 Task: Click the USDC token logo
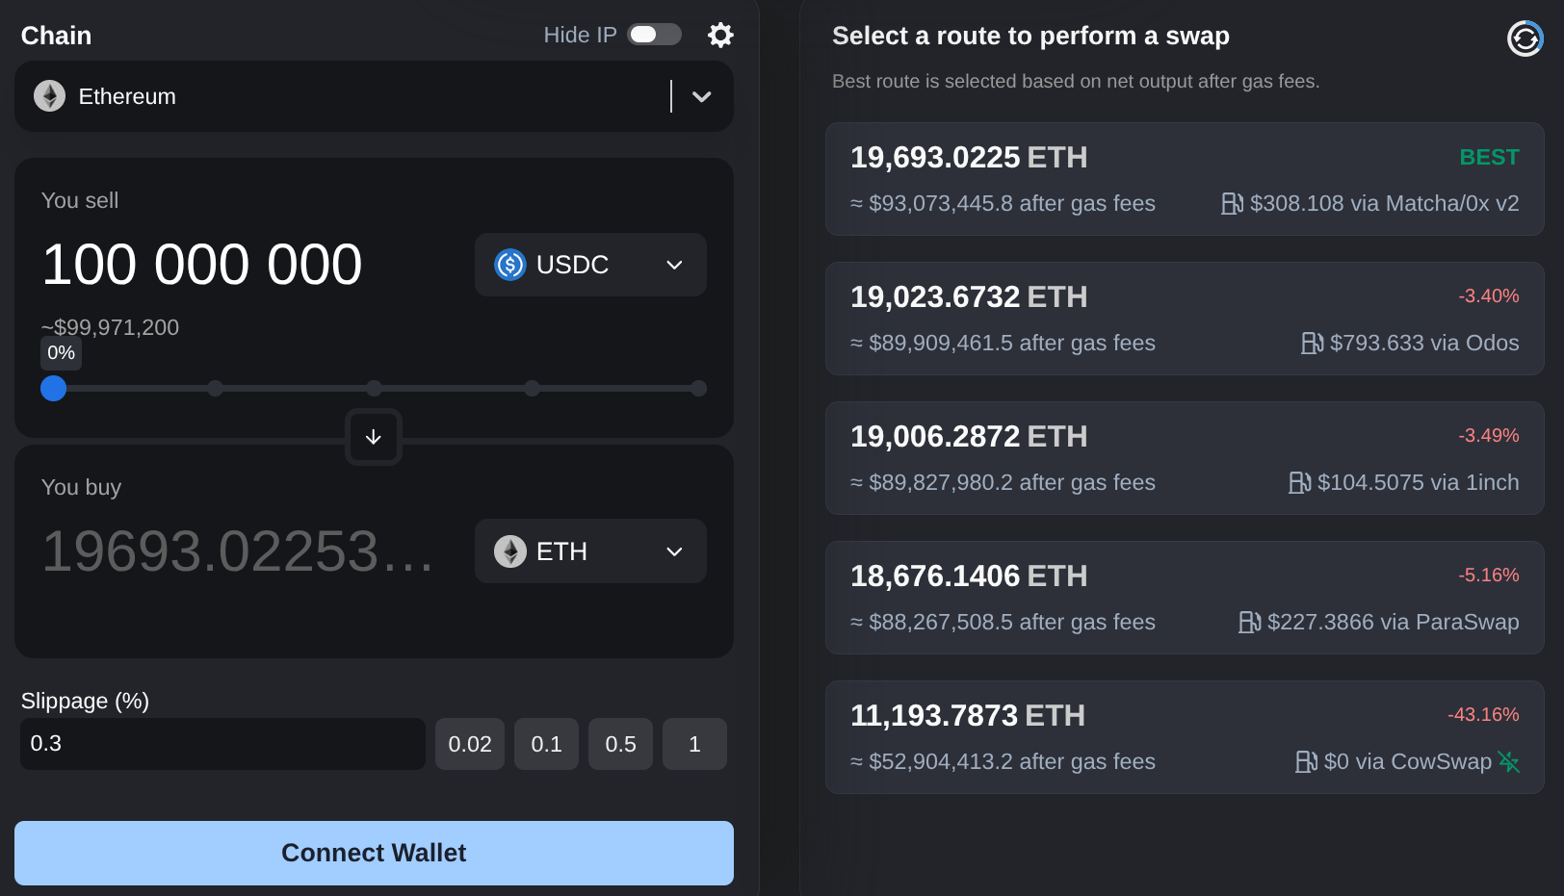pyautogui.click(x=509, y=265)
